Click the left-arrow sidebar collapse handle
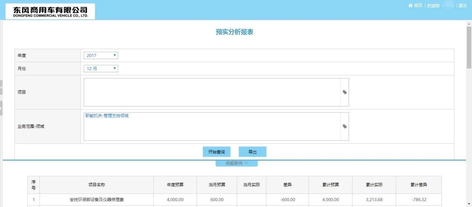The width and height of the screenshot is (472, 207). 1,87
